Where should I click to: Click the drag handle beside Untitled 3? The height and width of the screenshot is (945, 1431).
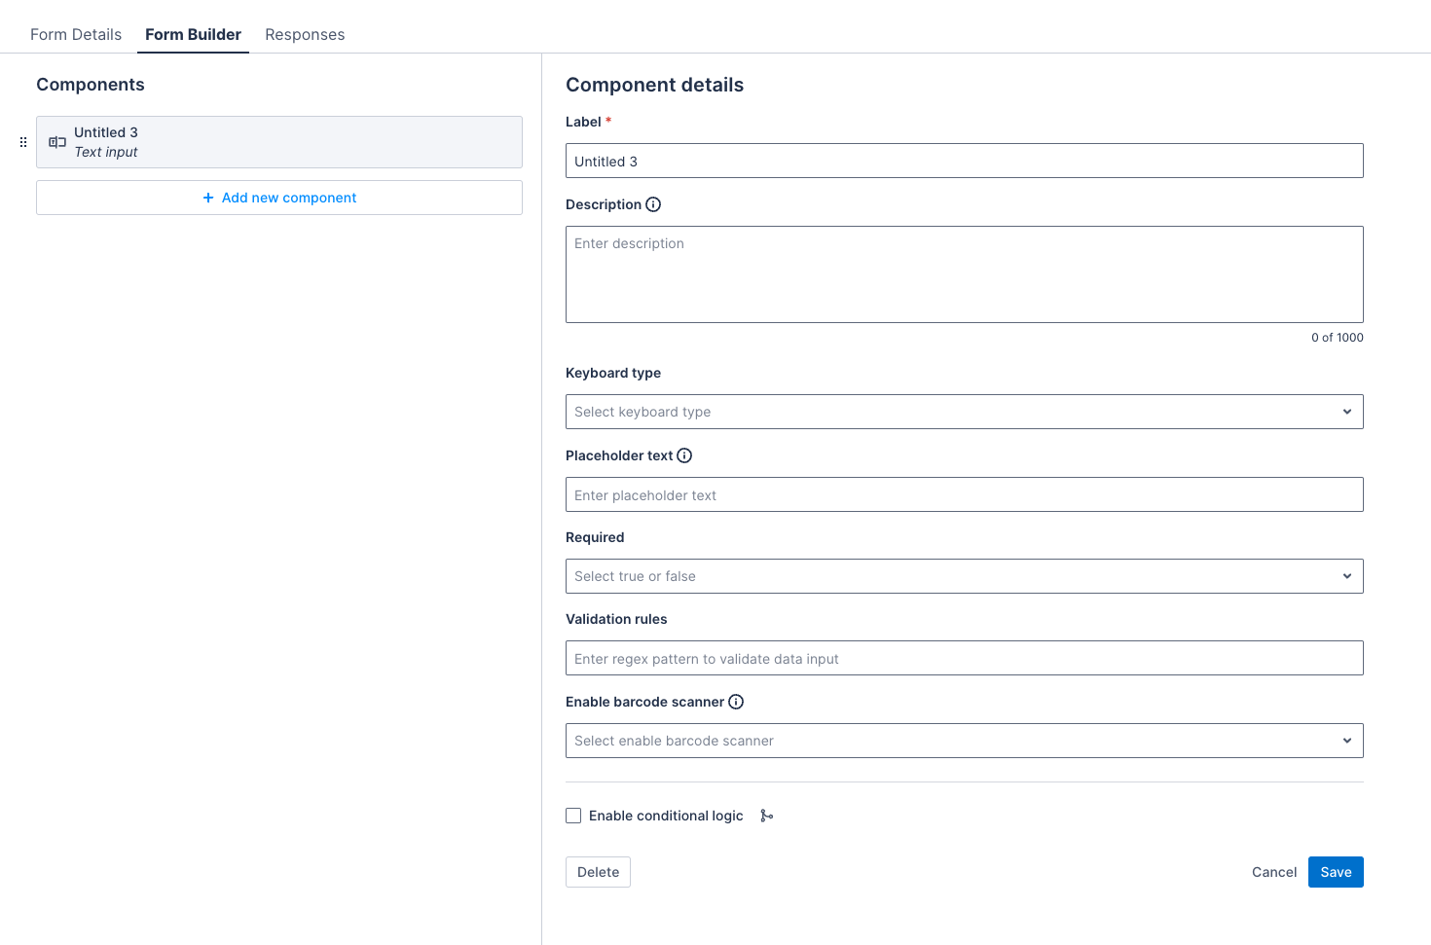(23, 141)
